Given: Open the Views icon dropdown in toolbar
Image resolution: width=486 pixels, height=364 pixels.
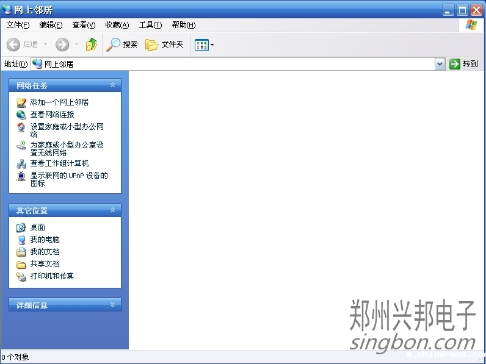Looking at the screenshot, I should tap(204, 45).
